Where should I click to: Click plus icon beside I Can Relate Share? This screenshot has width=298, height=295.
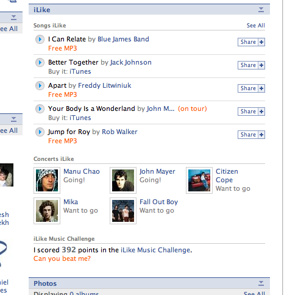(x=261, y=42)
